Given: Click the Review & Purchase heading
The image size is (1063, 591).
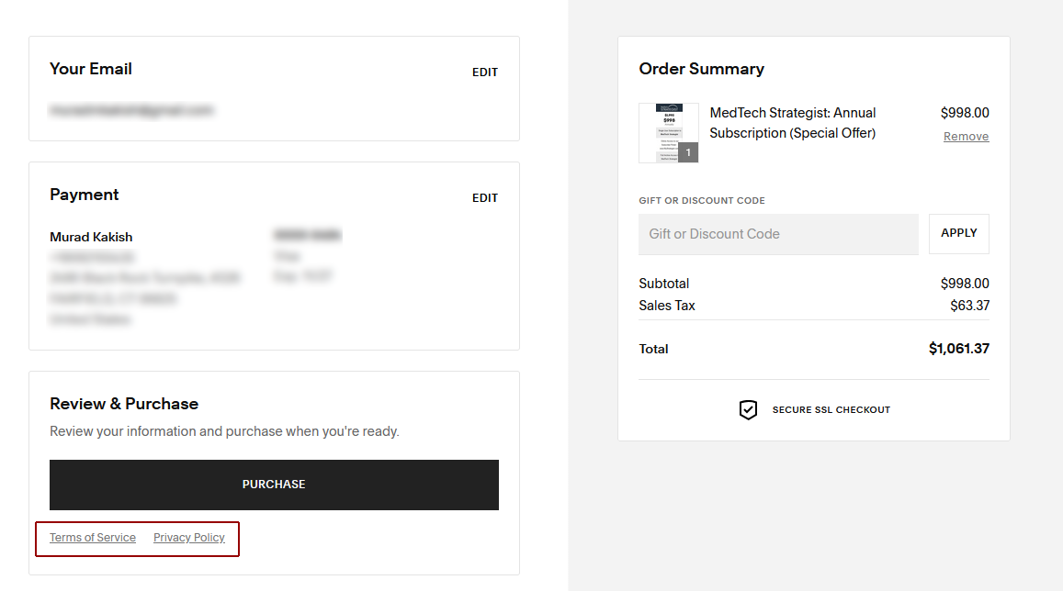Looking at the screenshot, I should [124, 404].
